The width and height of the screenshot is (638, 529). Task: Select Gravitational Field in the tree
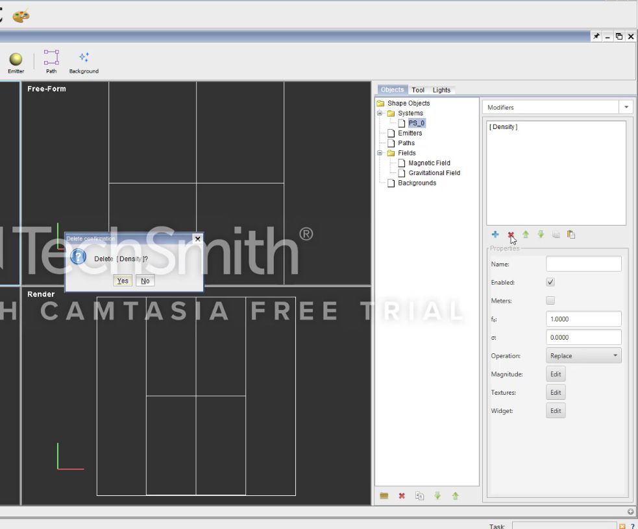pyautogui.click(x=434, y=172)
